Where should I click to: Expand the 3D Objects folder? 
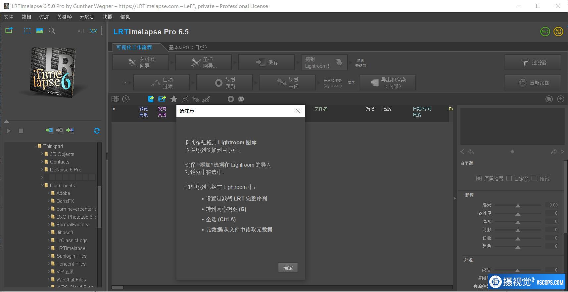[42, 154]
